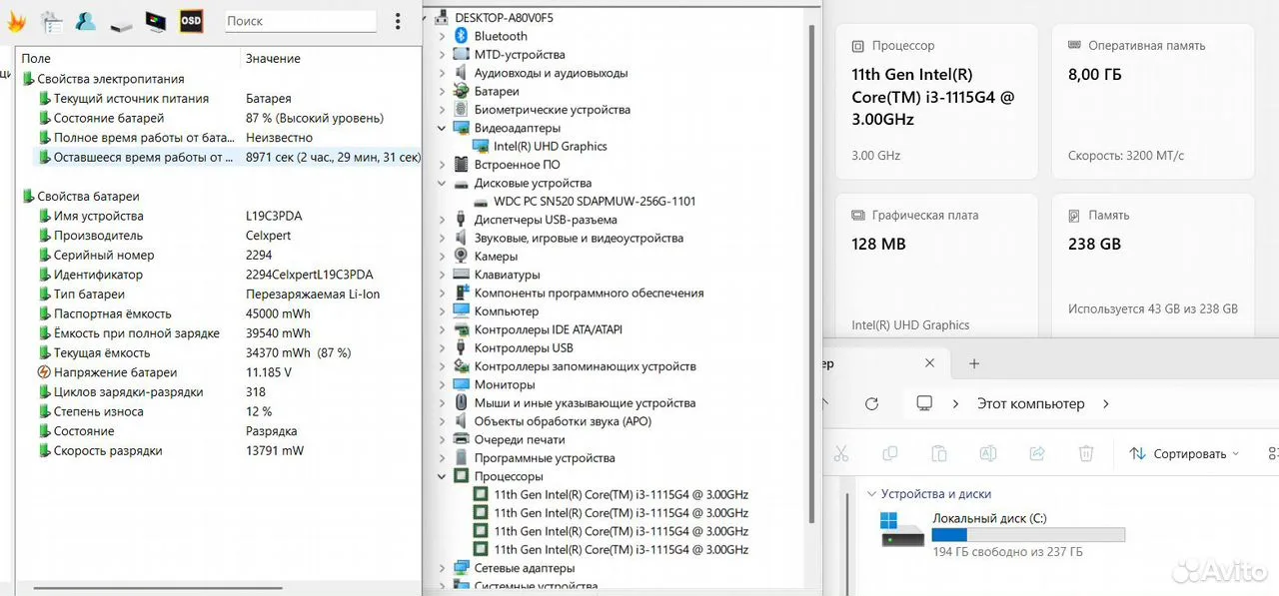
Task: Select 'Программные устройства' category
Action: tap(545, 458)
